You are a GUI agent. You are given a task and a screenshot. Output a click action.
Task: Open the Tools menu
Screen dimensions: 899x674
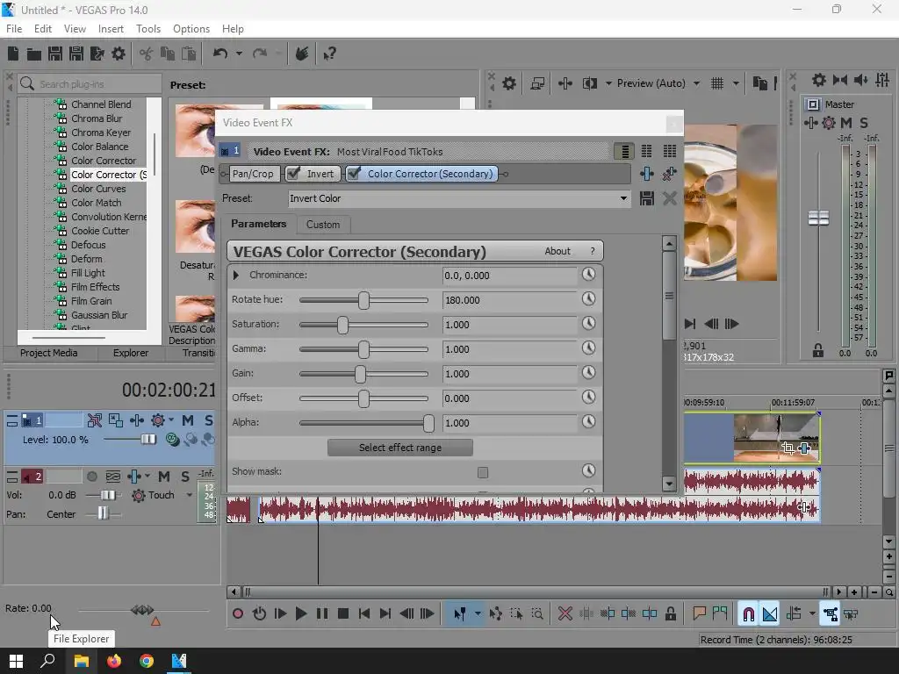pyautogui.click(x=147, y=29)
